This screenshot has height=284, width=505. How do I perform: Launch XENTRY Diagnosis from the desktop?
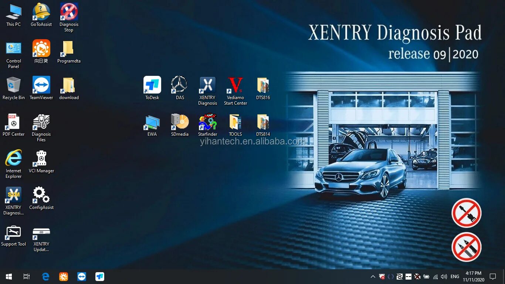coord(207,84)
